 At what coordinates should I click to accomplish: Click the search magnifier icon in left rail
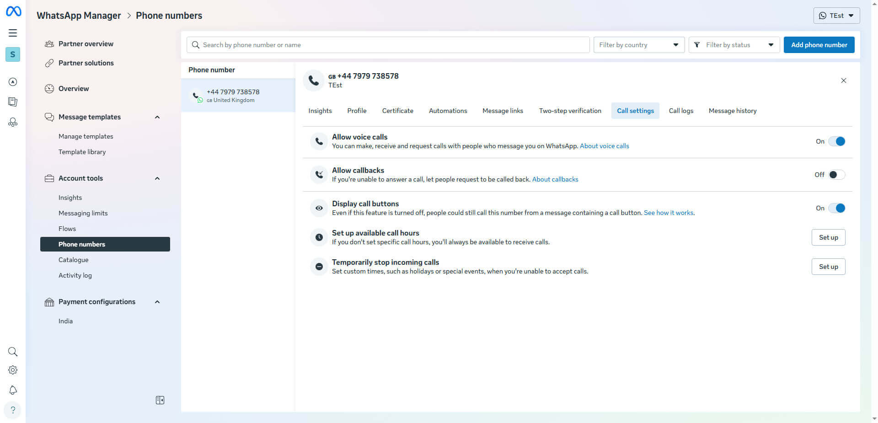point(13,352)
